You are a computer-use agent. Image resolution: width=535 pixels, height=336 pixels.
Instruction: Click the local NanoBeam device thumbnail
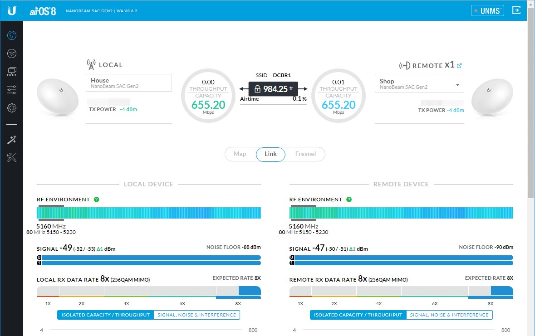(x=58, y=98)
